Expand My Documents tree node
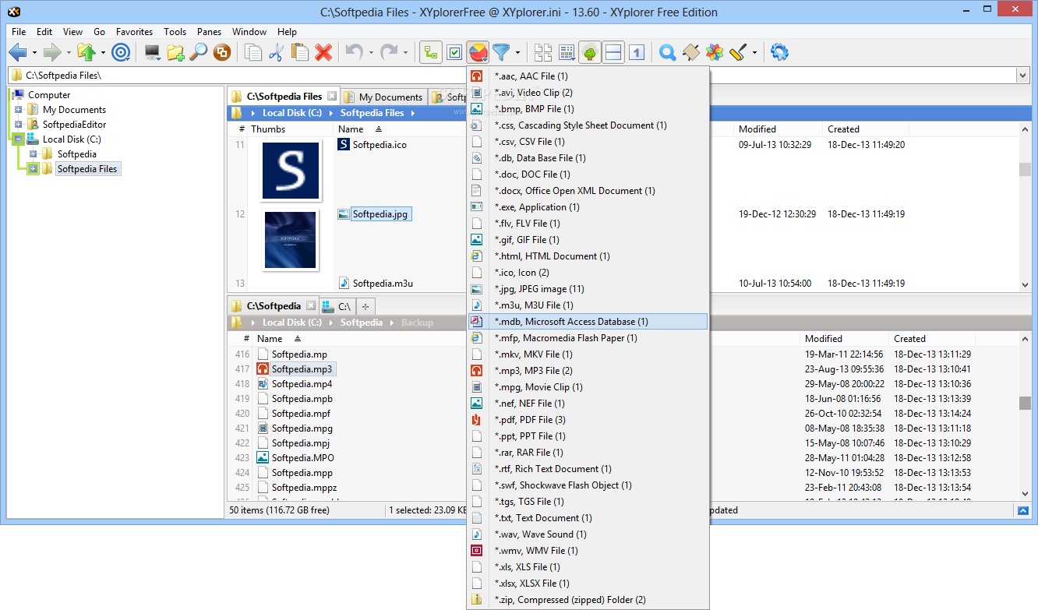Image resolution: width=1038 pixels, height=610 pixels. [19, 110]
